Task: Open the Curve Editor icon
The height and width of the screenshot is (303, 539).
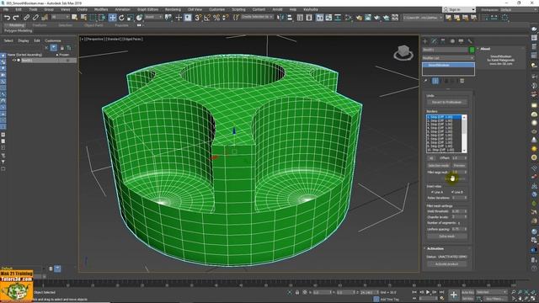Action: [x=329, y=17]
